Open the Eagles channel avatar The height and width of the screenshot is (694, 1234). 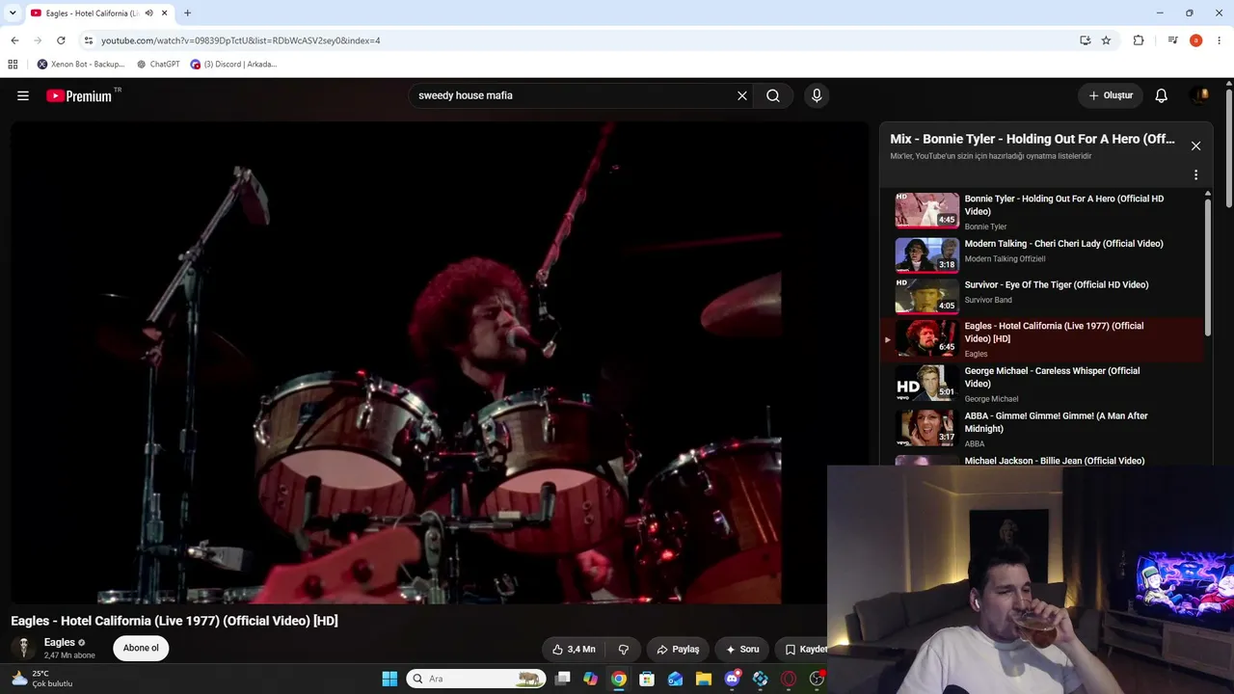point(23,648)
